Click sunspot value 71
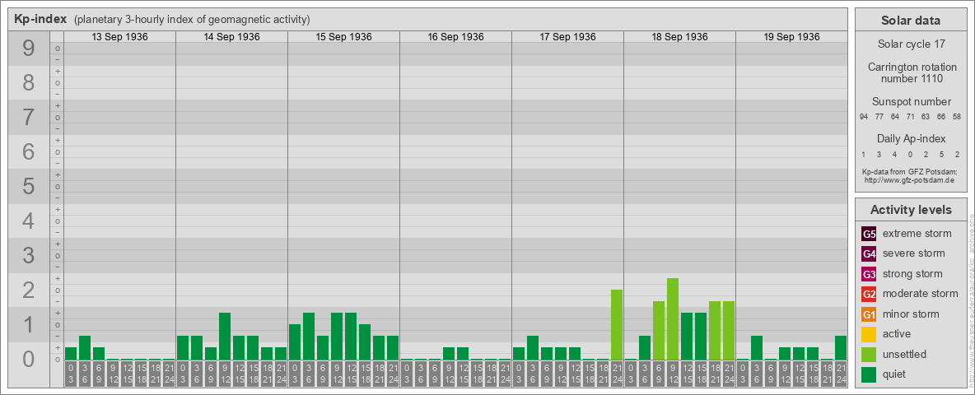The width and height of the screenshot is (975, 395). tap(910, 117)
